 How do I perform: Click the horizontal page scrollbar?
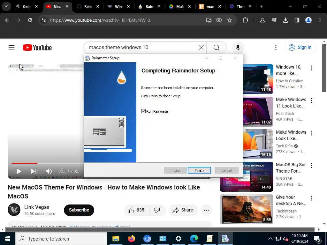[160, 230]
